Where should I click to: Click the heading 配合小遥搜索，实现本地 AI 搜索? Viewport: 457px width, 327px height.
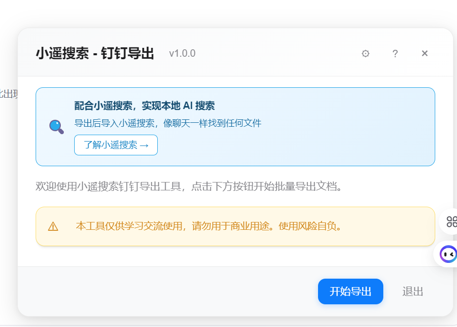pos(144,106)
